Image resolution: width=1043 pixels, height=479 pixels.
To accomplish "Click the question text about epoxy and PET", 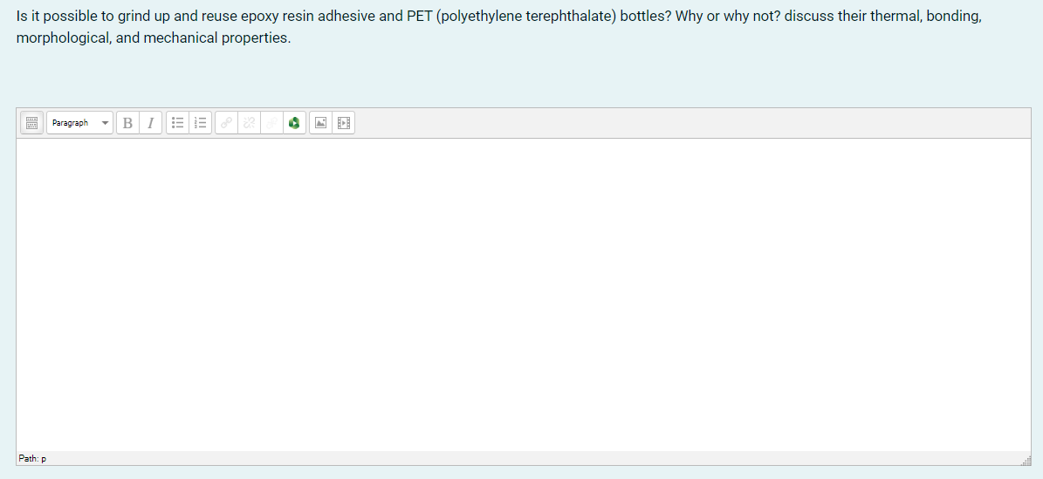I will [x=499, y=26].
